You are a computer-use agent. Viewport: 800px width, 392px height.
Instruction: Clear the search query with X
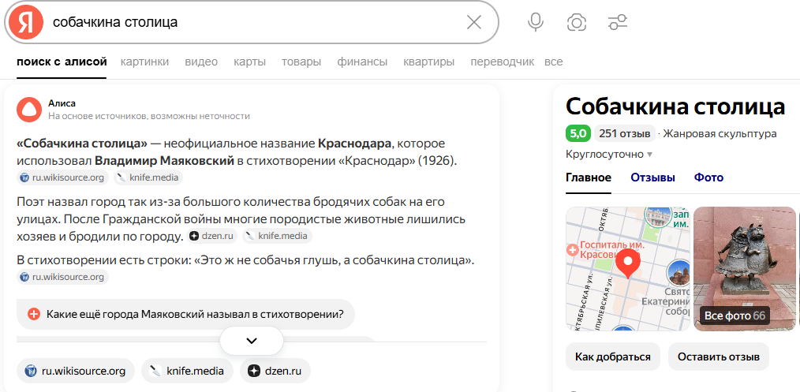[x=474, y=22]
